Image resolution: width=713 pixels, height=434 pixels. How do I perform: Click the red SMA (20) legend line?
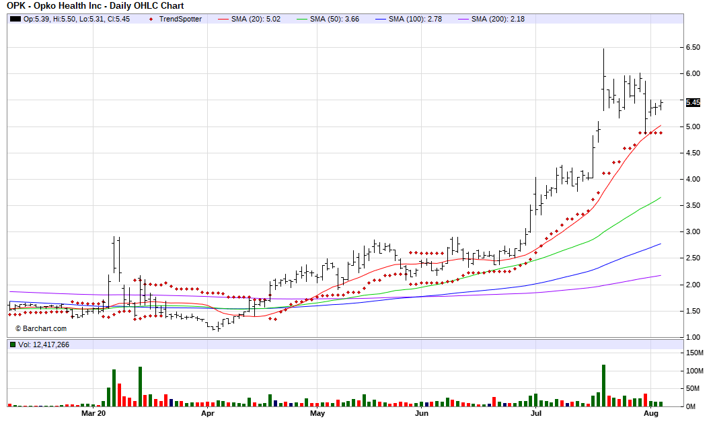pyautogui.click(x=223, y=19)
